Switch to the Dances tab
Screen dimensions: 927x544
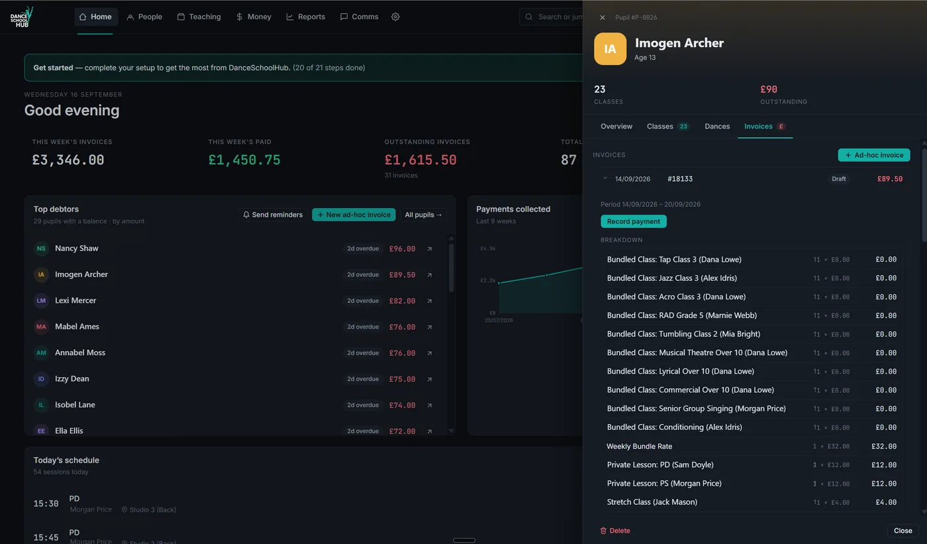pyautogui.click(x=717, y=127)
